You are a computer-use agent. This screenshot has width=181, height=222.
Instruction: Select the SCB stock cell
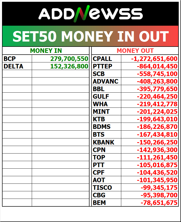pos(106,74)
